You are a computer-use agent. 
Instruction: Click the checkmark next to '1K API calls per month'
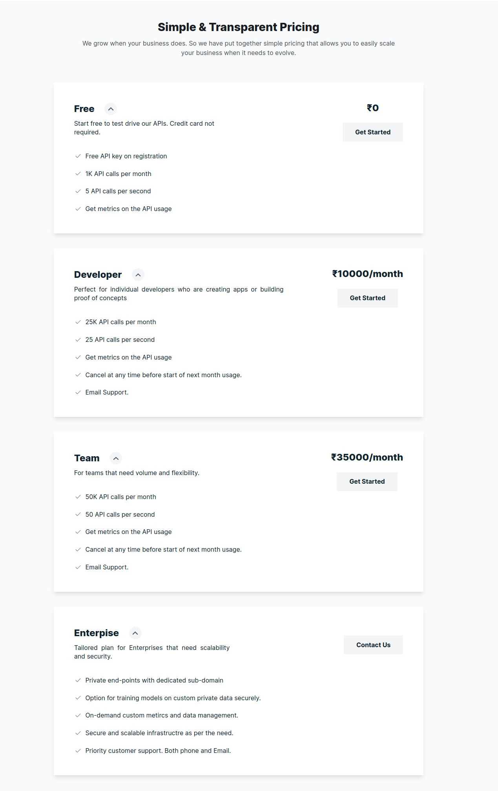[x=78, y=174]
